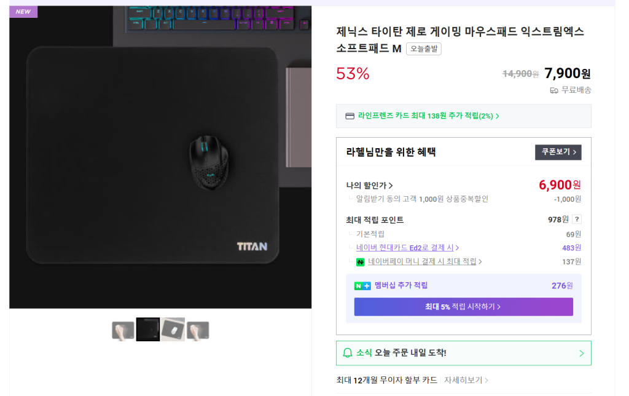This screenshot has width=629, height=396.
Task: Open the green arrow on the 소식 banner
Action: point(581,354)
